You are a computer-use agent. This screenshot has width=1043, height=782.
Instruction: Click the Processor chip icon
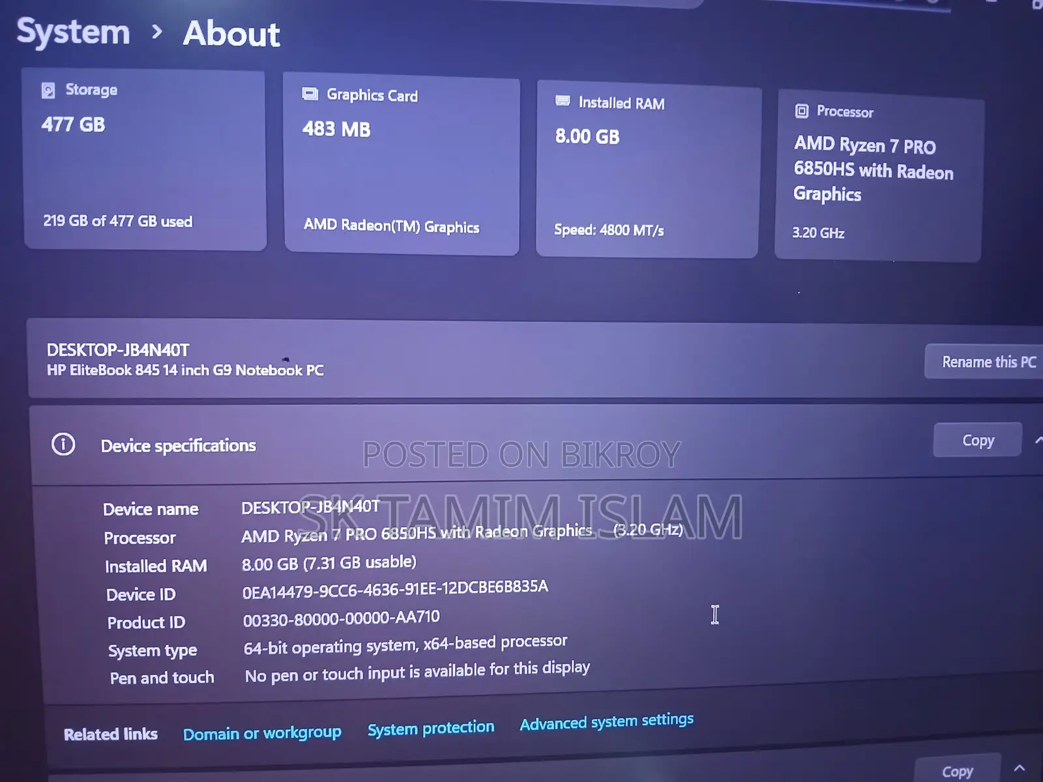click(802, 111)
